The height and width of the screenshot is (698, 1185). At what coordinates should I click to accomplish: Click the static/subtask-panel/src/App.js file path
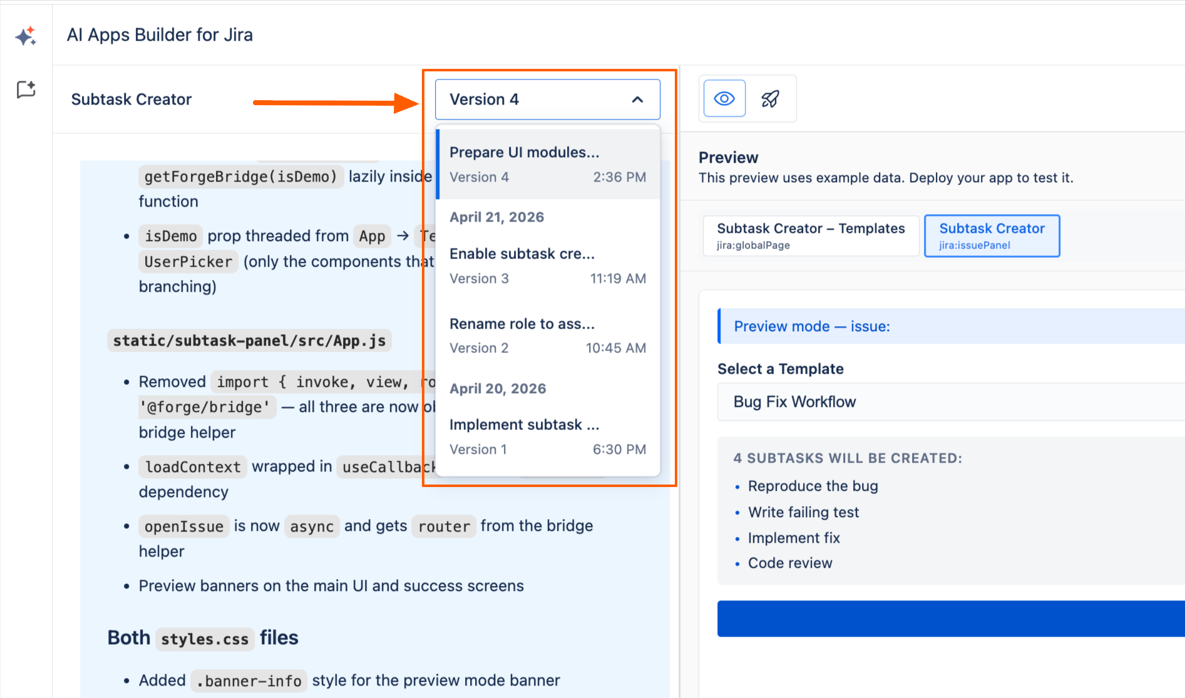tap(249, 341)
